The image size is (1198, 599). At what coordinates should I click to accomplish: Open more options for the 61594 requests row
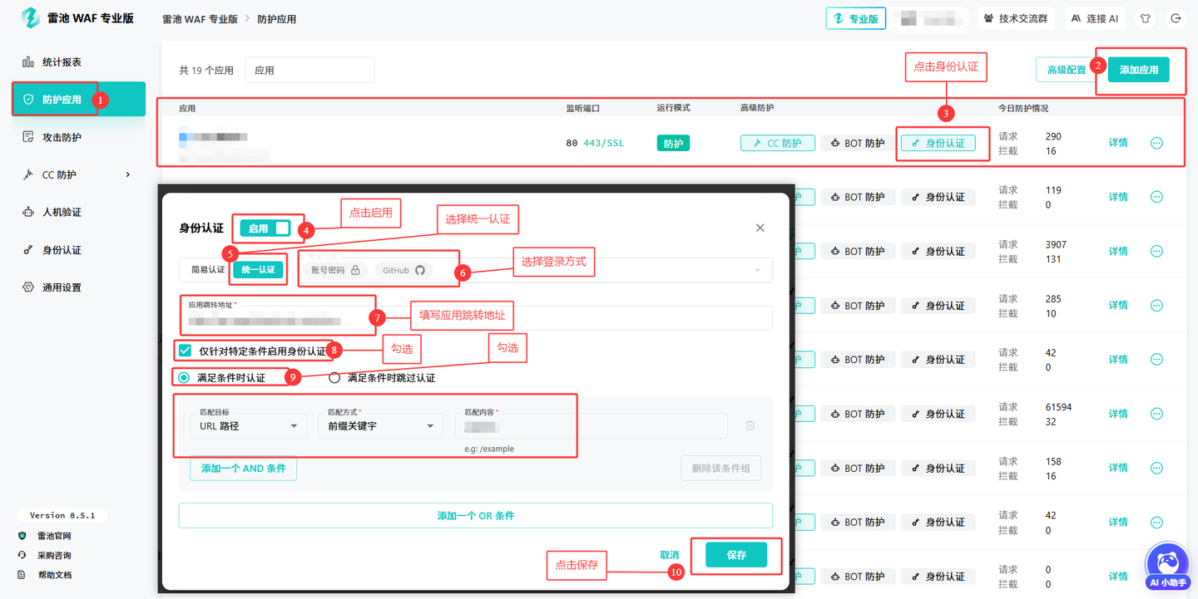click(1156, 414)
